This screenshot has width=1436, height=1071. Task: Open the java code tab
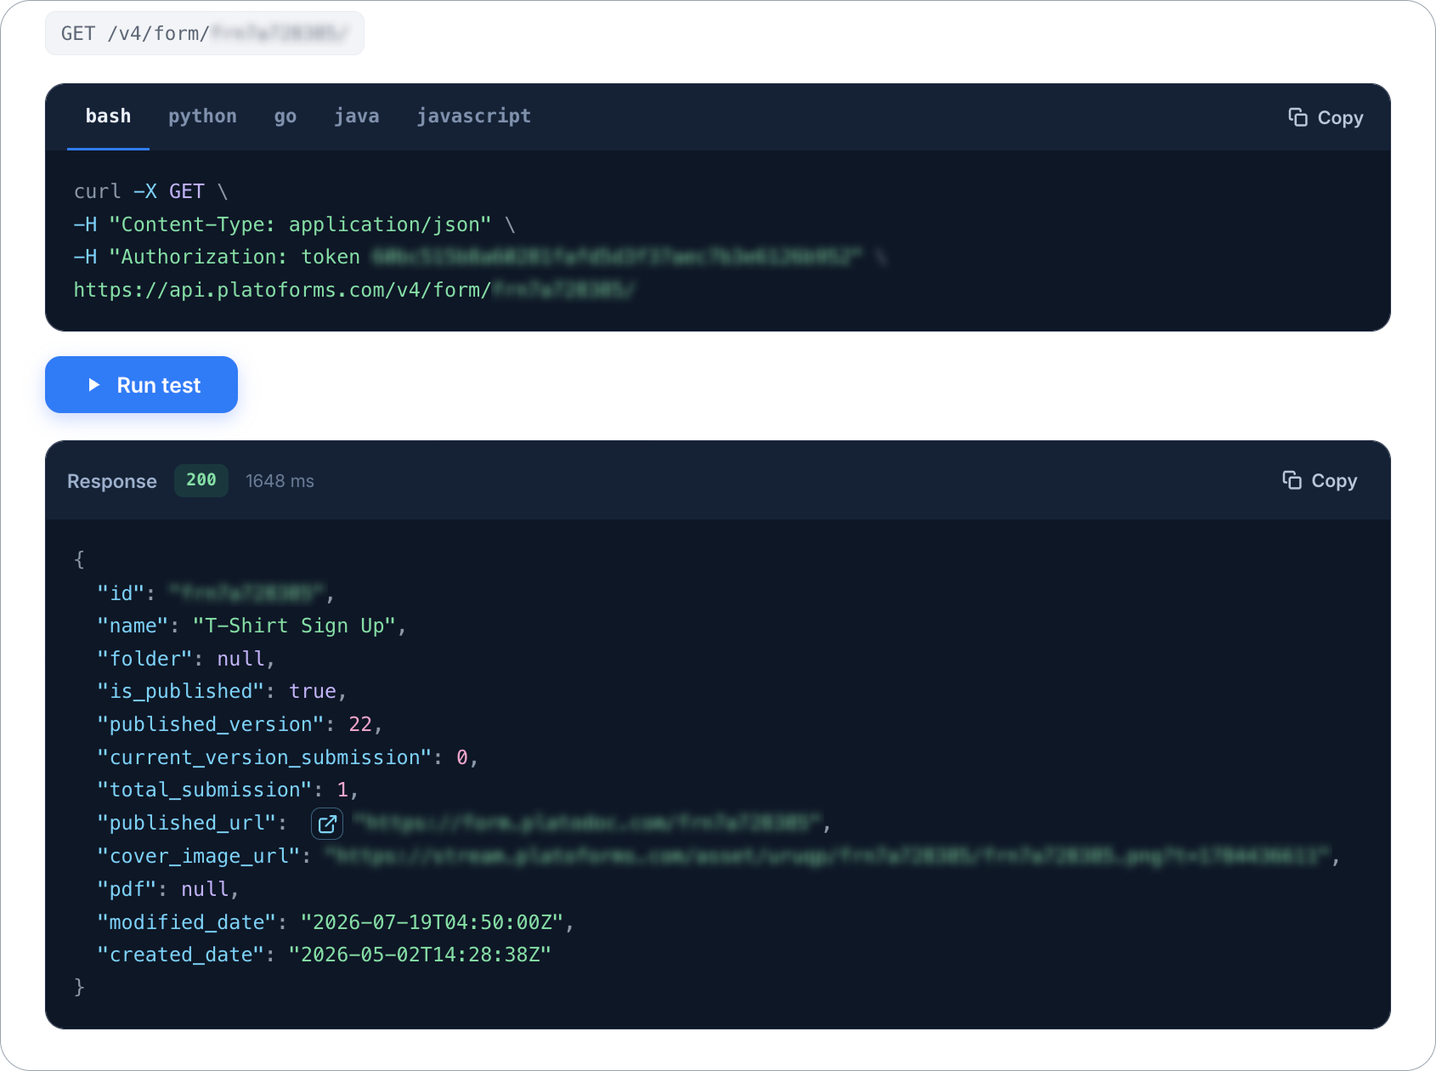click(x=357, y=116)
